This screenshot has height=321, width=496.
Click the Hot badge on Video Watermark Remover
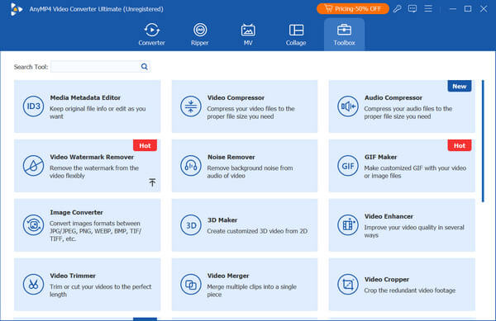145,145
